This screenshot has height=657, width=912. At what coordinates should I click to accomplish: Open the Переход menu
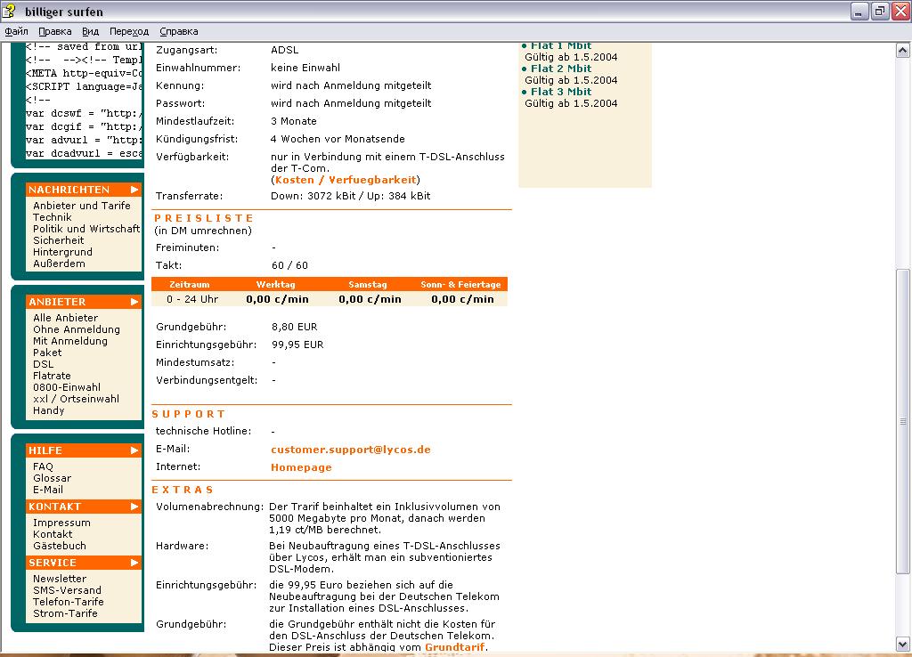(129, 31)
